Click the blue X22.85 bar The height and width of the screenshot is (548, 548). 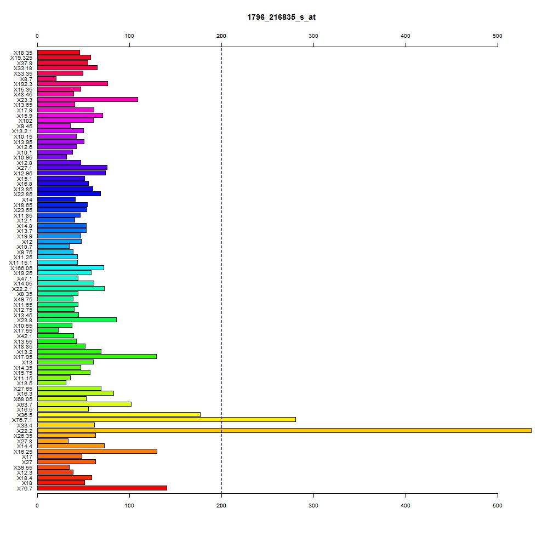point(69,193)
